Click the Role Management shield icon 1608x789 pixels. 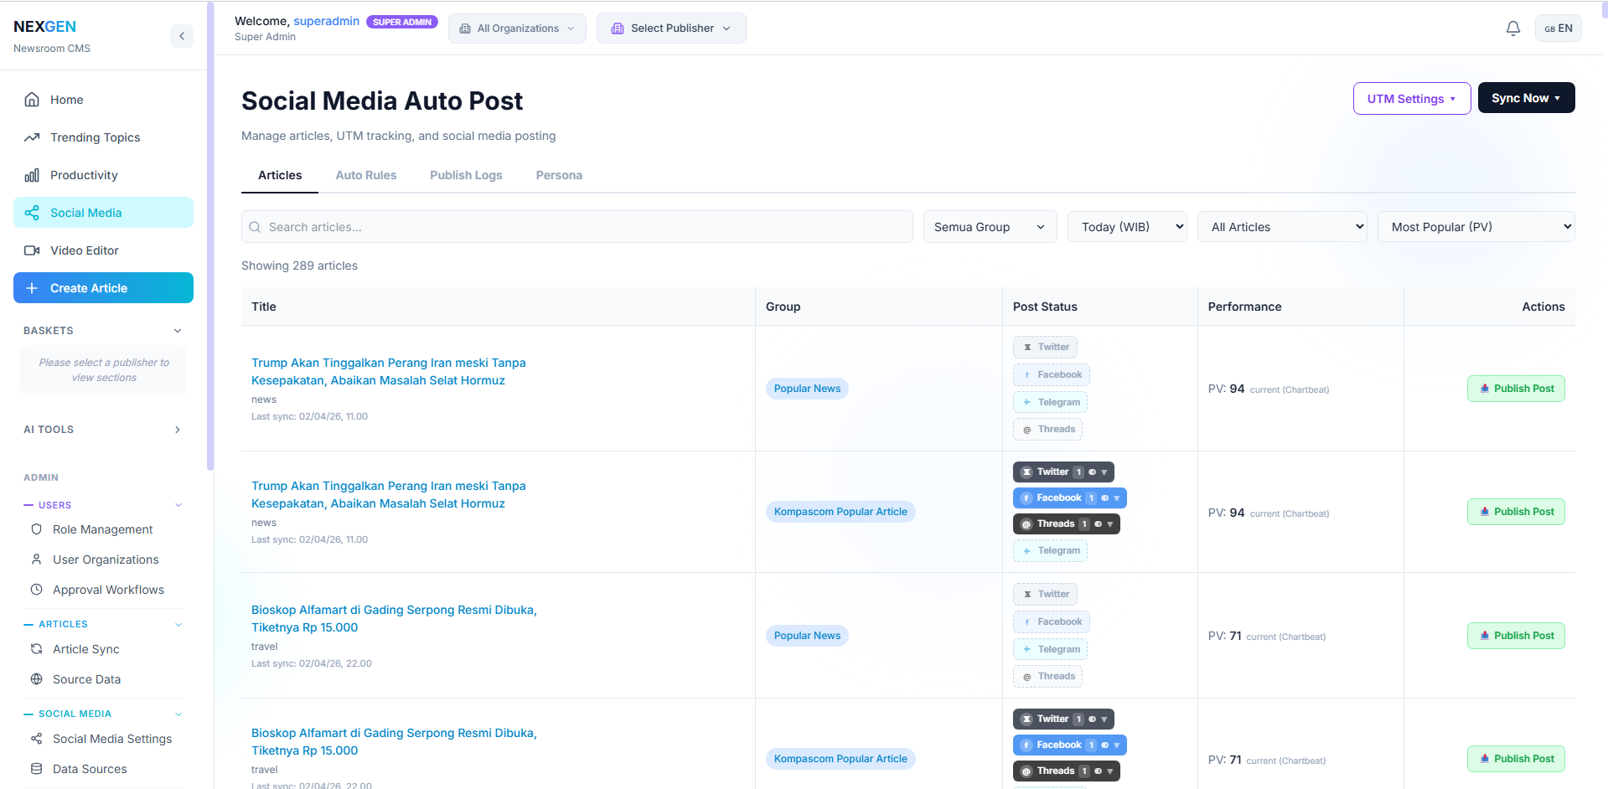click(36, 529)
